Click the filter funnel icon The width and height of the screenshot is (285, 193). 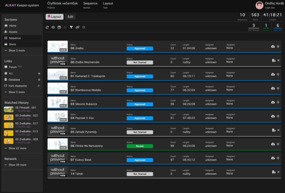coord(71,27)
